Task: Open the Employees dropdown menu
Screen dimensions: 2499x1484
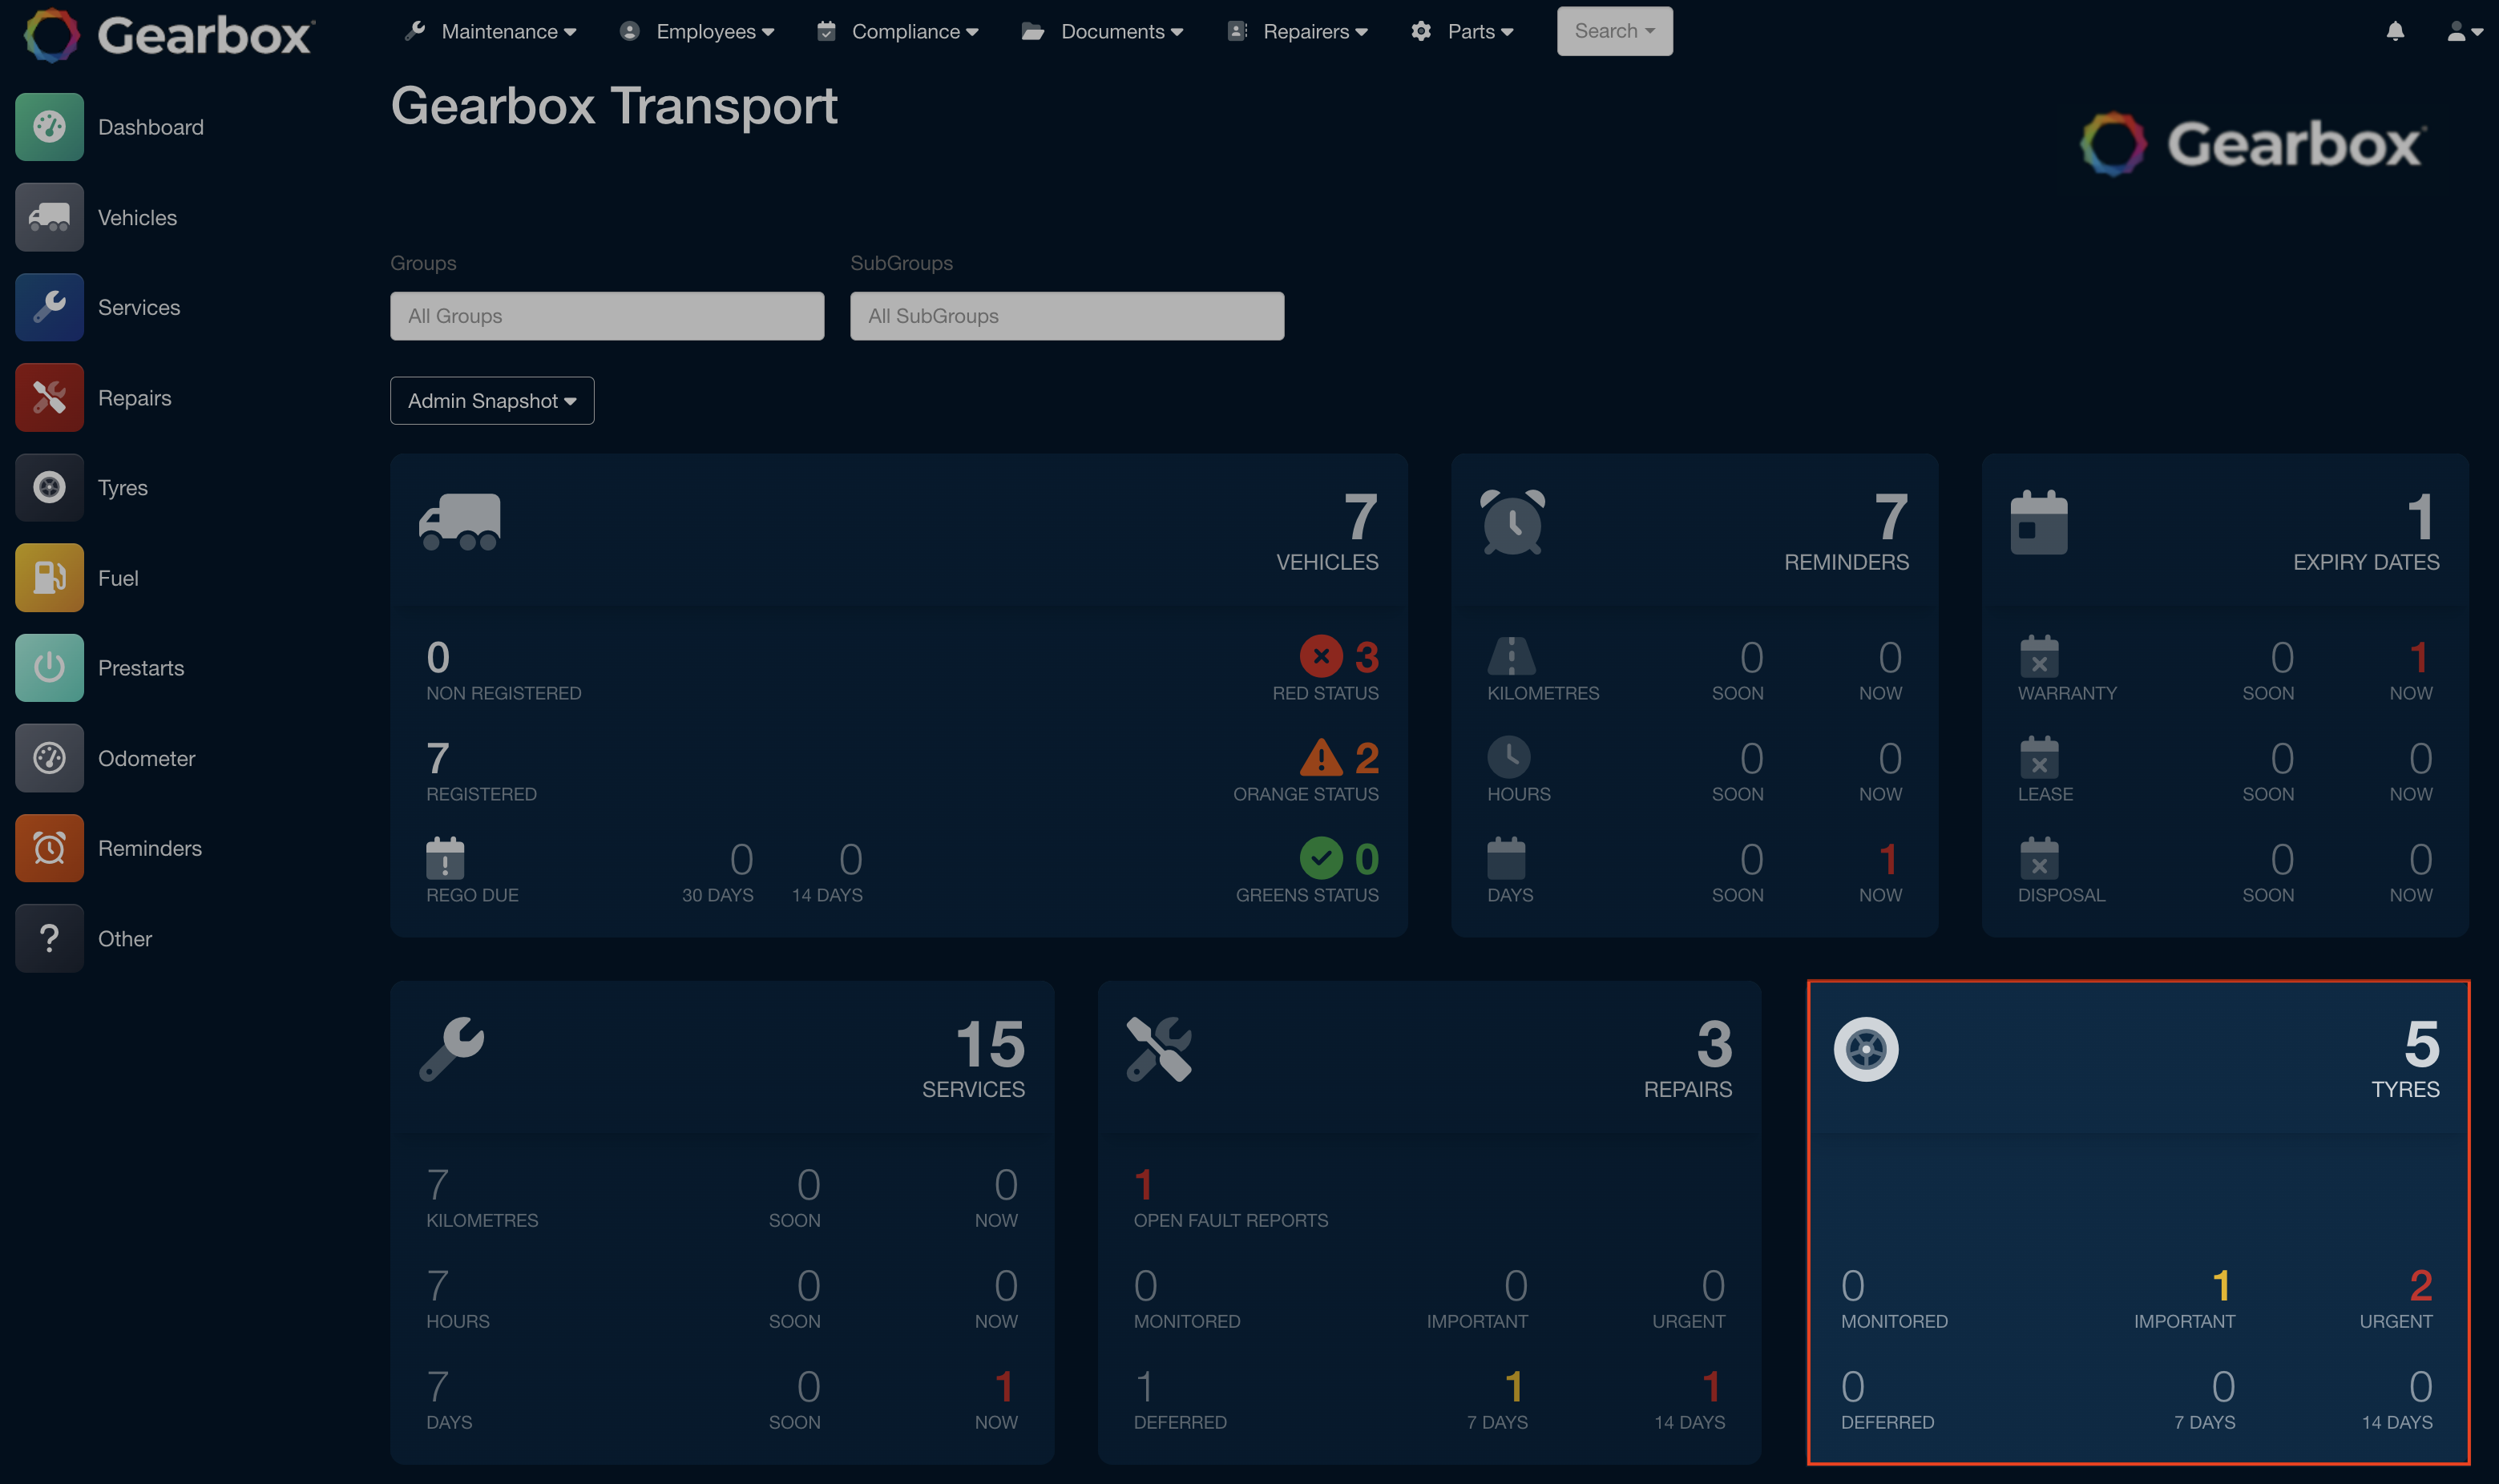Action: tap(697, 31)
